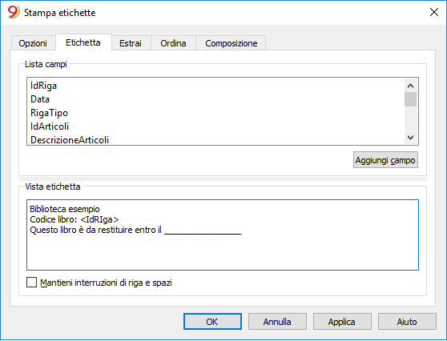The width and height of the screenshot is (447, 341).
Task: Click the field list scrollbar thumb
Action: (410, 99)
